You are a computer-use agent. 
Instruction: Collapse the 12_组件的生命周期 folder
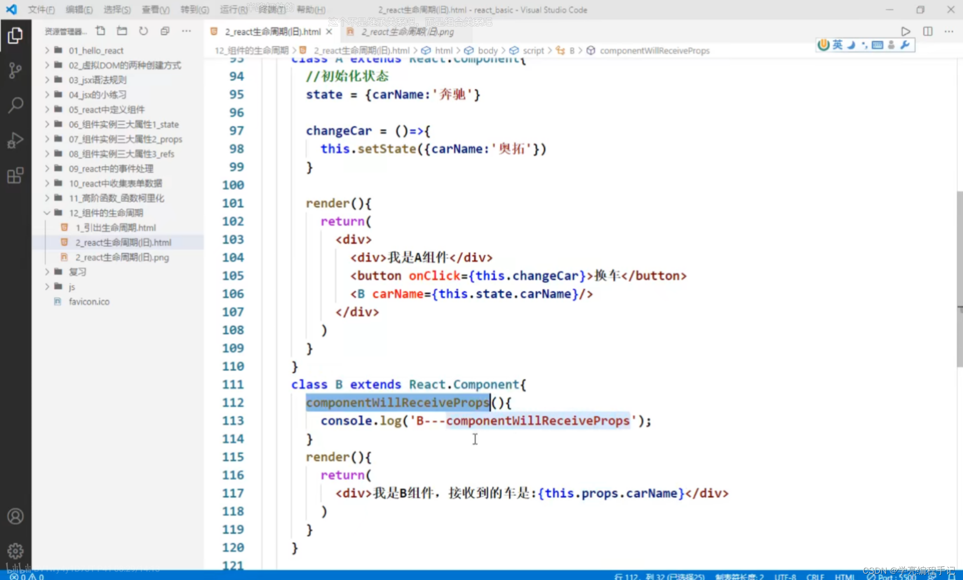pos(118,213)
